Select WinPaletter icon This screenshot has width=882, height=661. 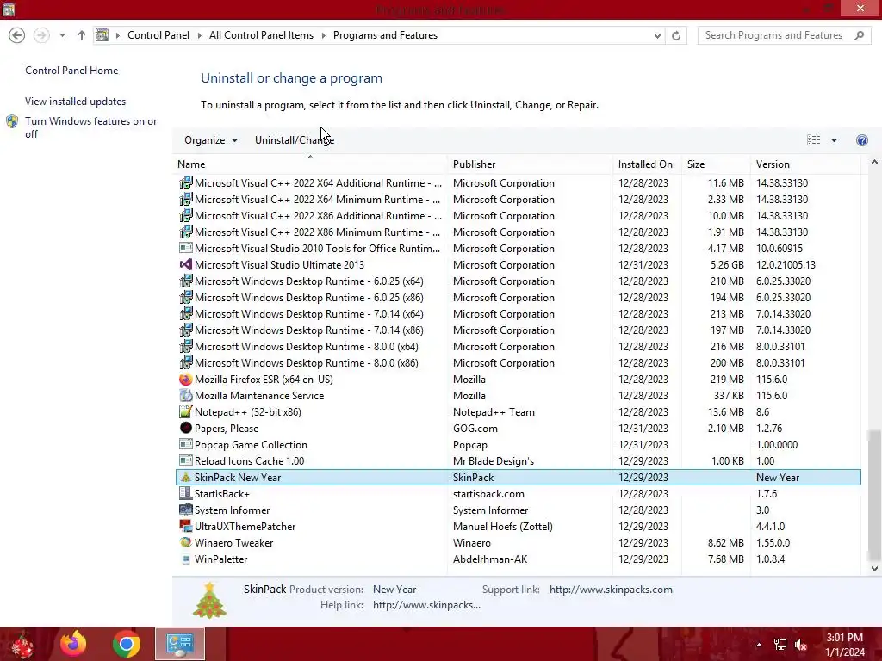pos(186,559)
